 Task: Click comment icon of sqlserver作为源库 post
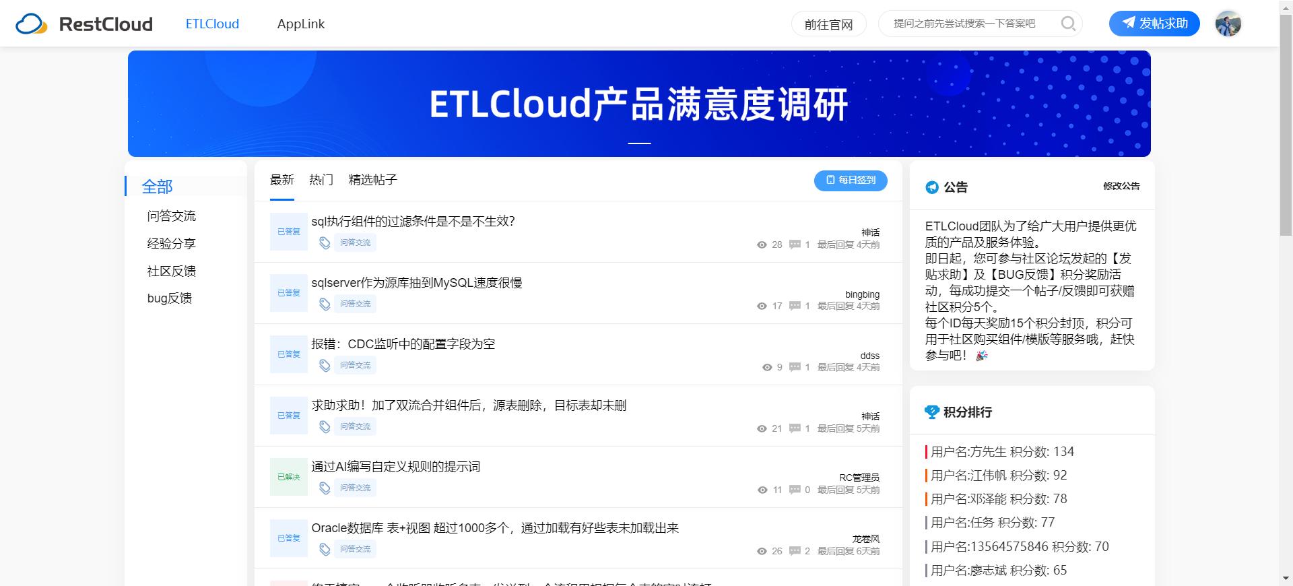[795, 306]
